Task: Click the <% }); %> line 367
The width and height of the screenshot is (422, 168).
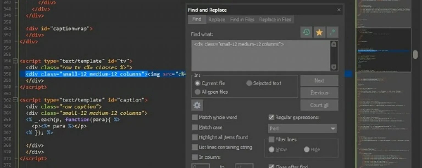Action: (x=39, y=132)
